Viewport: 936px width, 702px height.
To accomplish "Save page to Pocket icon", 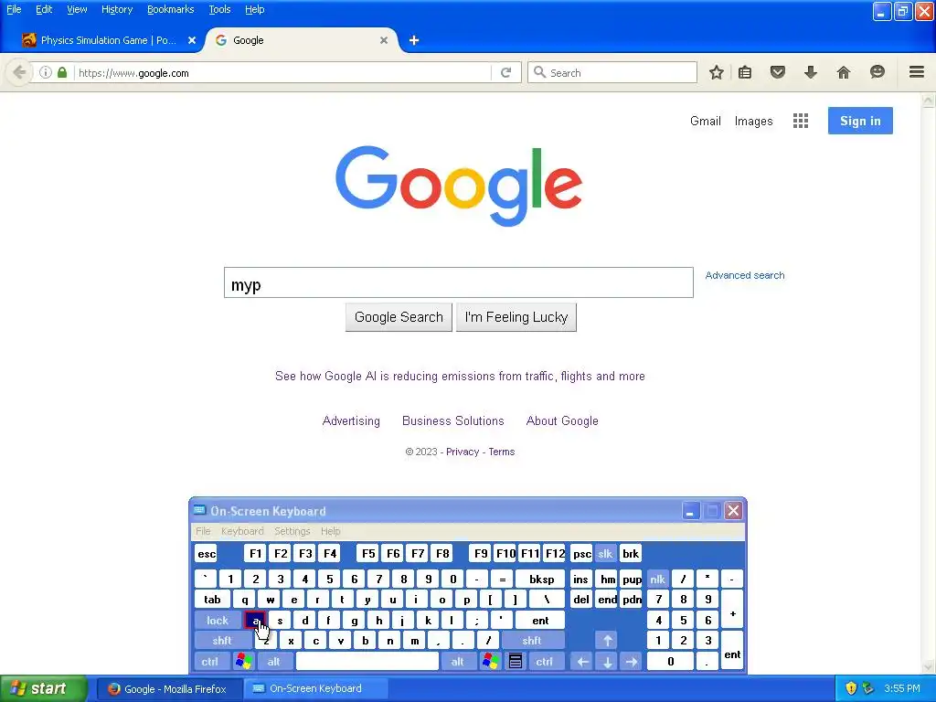I will point(777,72).
